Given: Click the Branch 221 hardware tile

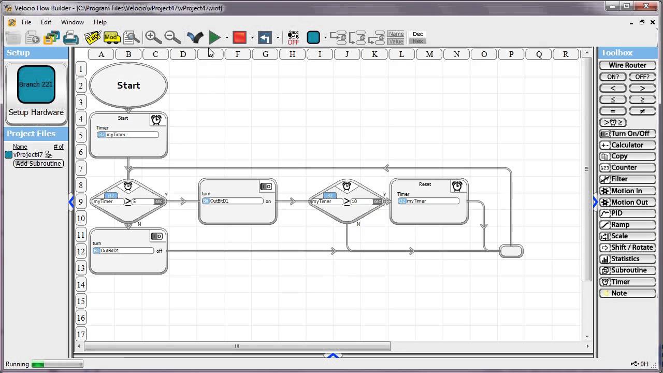Looking at the screenshot, I should click(36, 84).
